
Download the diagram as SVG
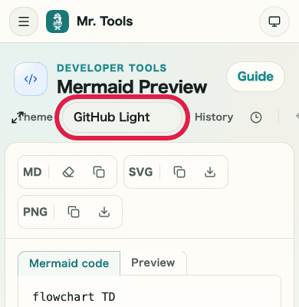210,172
